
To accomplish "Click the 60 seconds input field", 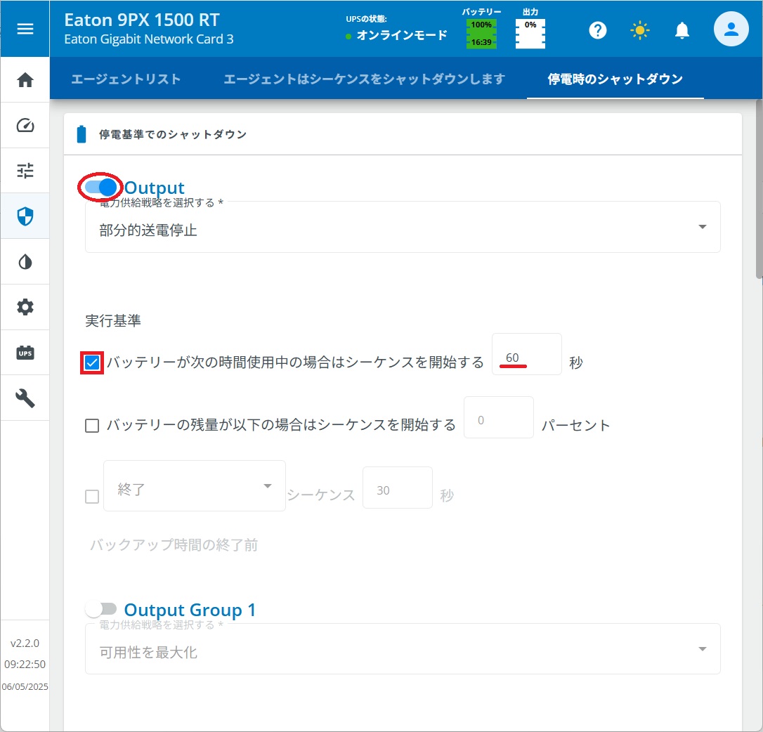I will 526,354.
